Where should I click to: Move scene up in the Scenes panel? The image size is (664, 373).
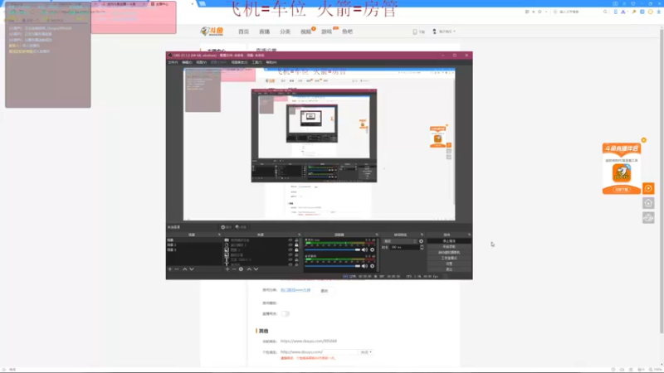(184, 269)
